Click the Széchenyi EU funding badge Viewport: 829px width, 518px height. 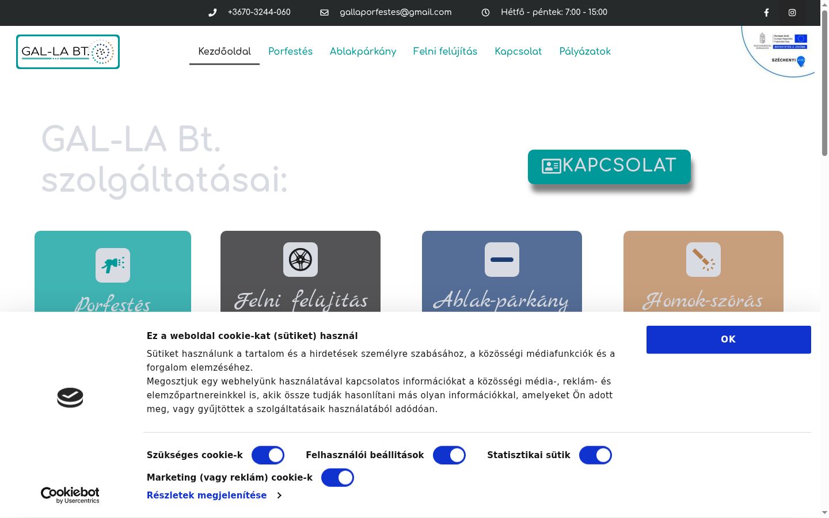point(778,51)
